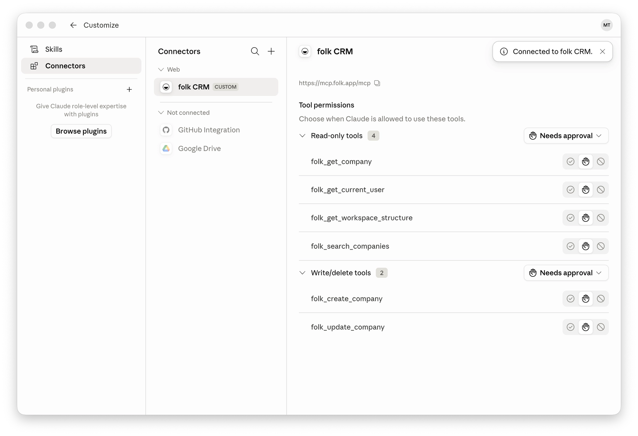The width and height of the screenshot is (638, 436).
Task: Click the https://mcp.folk.app/mcp URL text
Action: 335,83
